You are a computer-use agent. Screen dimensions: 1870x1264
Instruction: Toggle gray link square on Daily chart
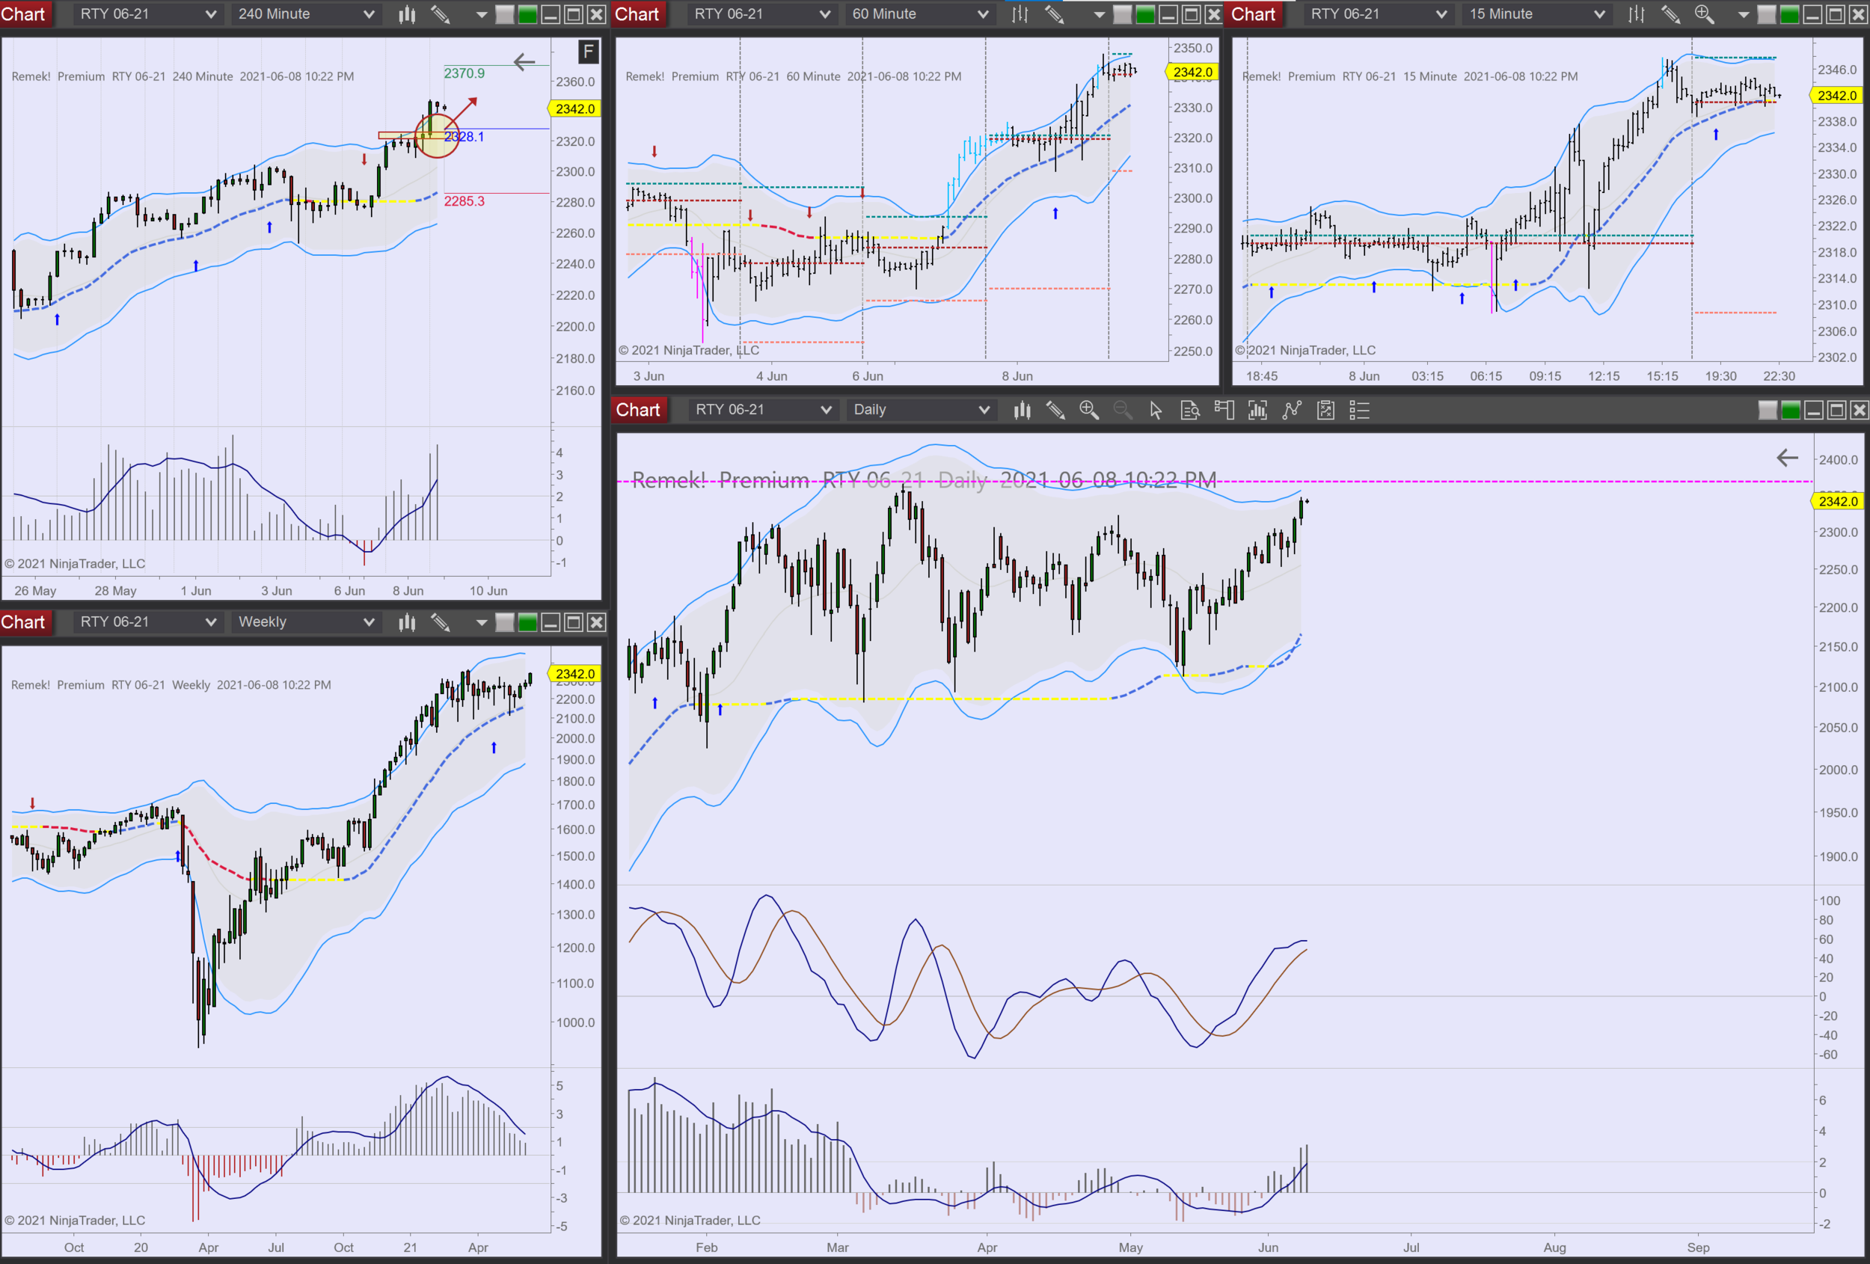coord(1767,411)
